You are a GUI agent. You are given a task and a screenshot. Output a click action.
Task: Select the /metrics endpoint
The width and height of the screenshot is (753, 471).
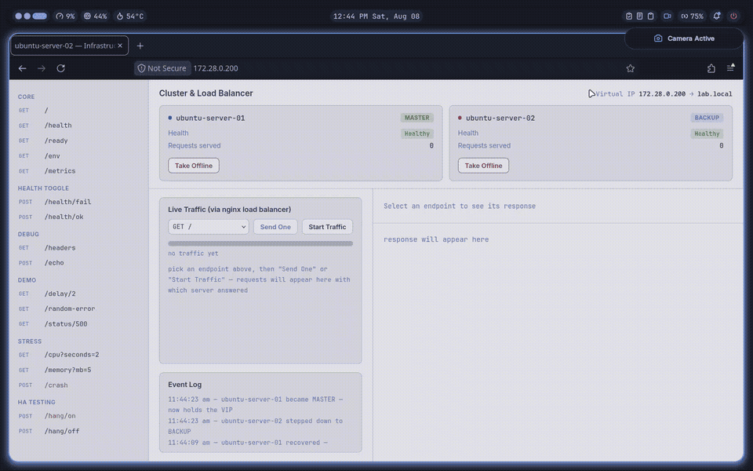(x=78, y=171)
